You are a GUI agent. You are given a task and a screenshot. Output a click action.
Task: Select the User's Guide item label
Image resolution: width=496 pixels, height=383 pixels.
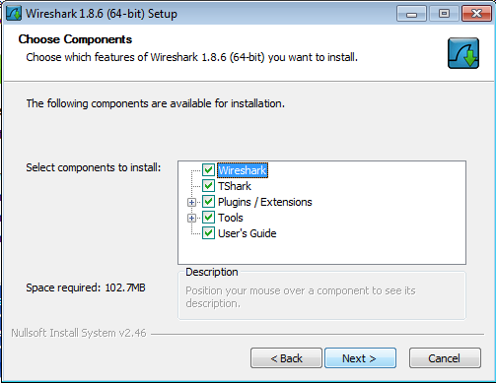[x=248, y=233]
